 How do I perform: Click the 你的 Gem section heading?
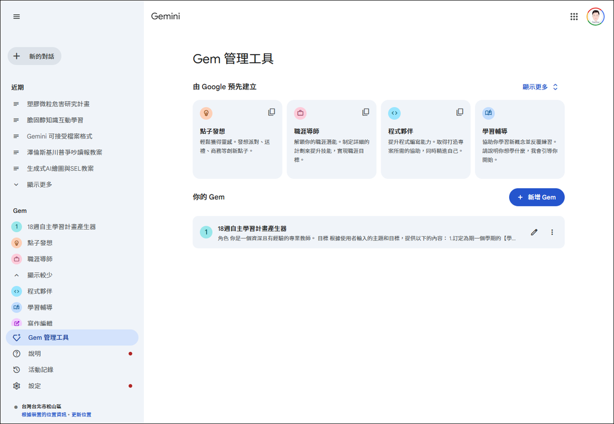[208, 197]
